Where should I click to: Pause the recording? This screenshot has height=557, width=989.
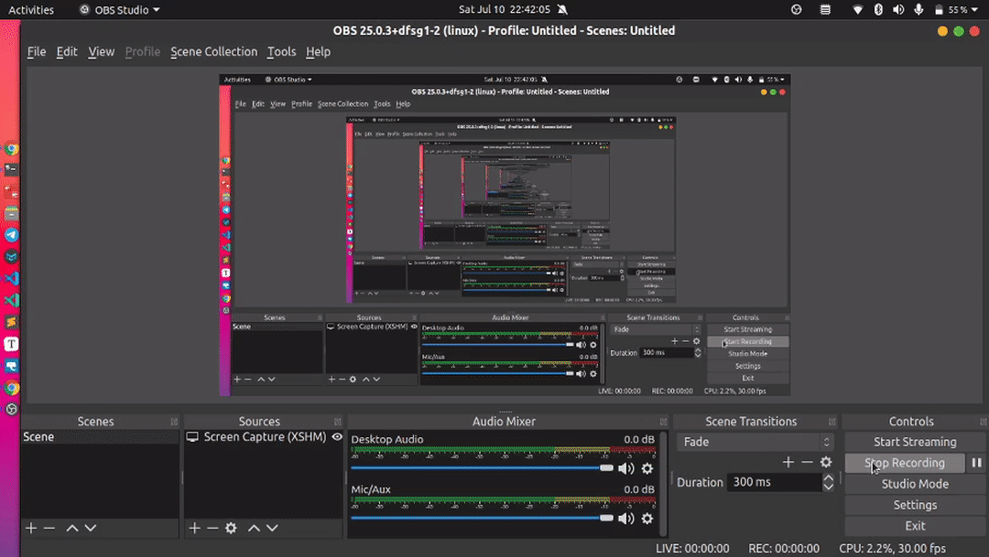[976, 463]
